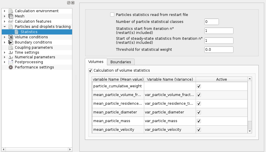The image size is (266, 152).
Task: Click the Boundary conditions icon
Action: pos(11,42)
